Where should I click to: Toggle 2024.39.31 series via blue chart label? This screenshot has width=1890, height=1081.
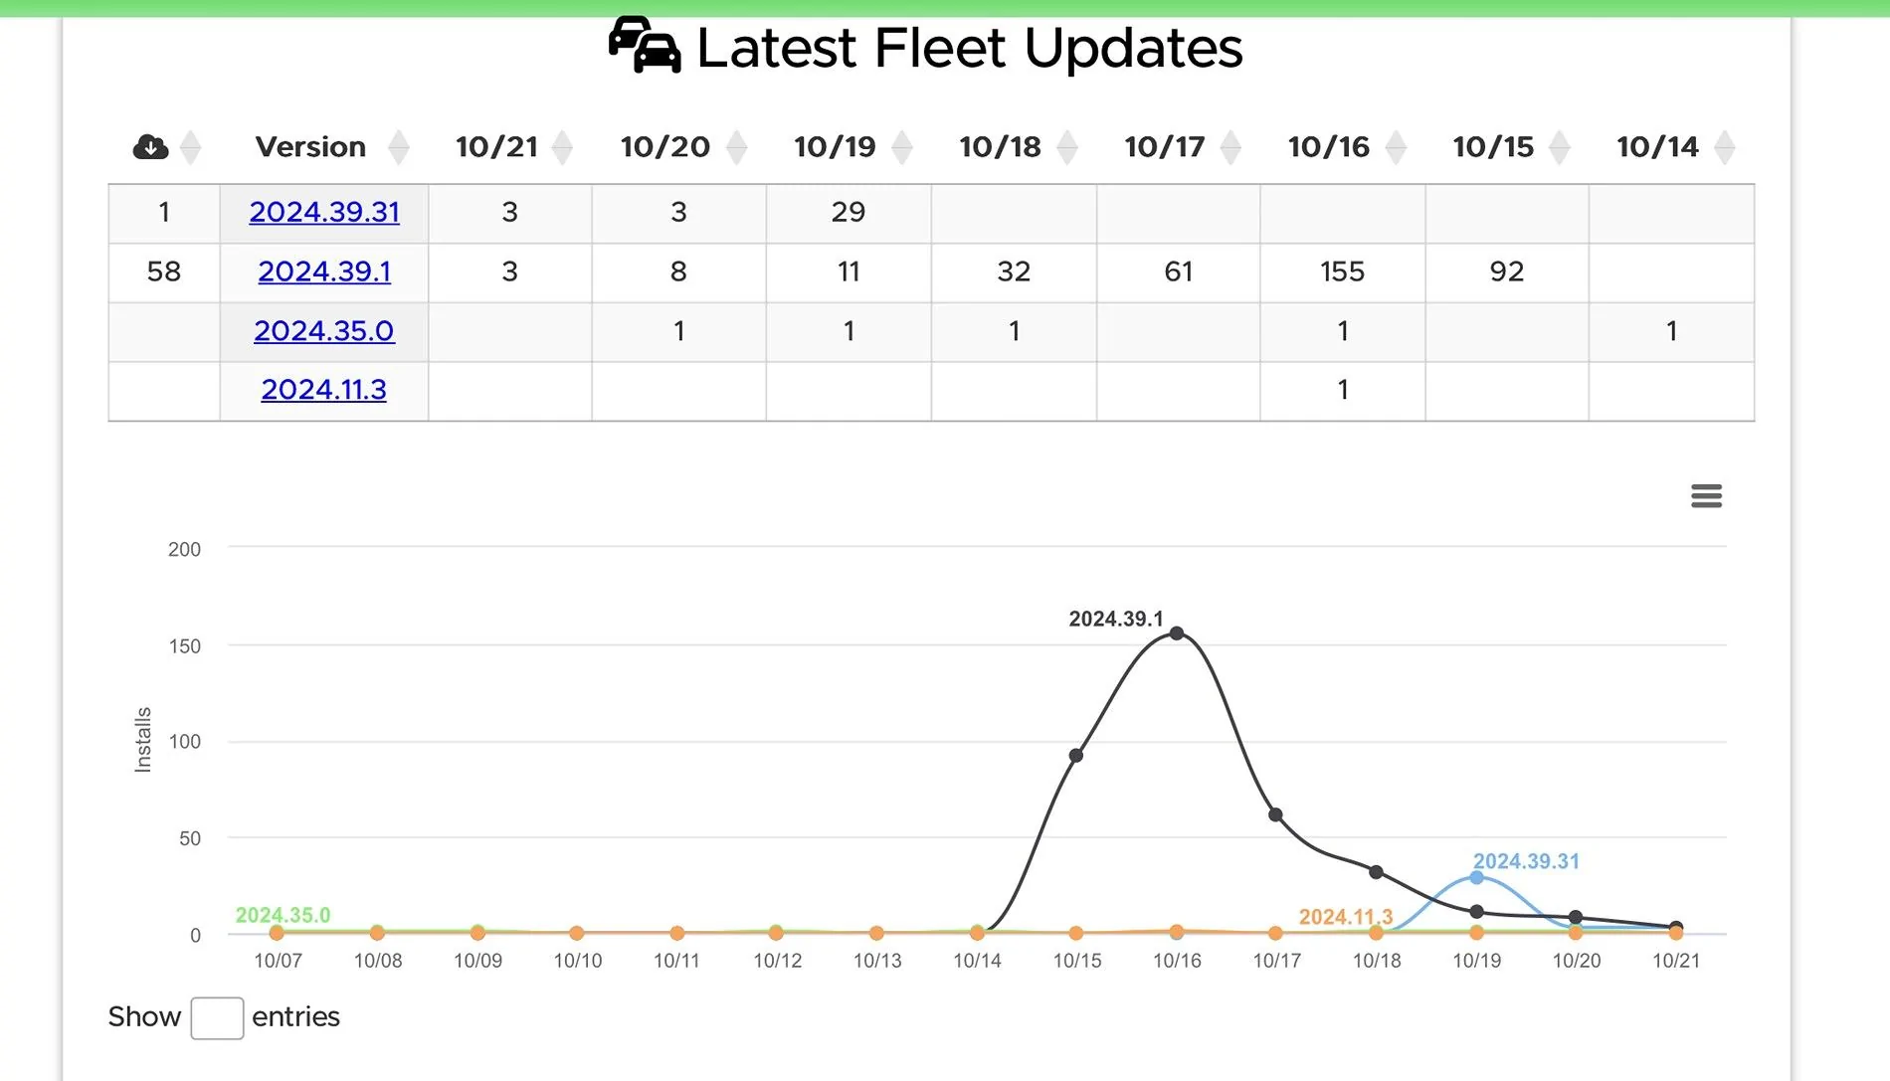coord(1526,861)
